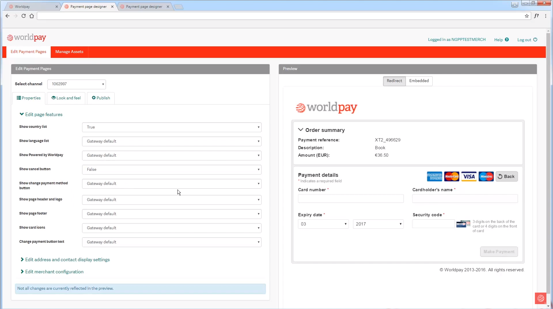Close the Worldpay browser tab
Image resolution: width=553 pixels, height=309 pixels.
[56, 7]
